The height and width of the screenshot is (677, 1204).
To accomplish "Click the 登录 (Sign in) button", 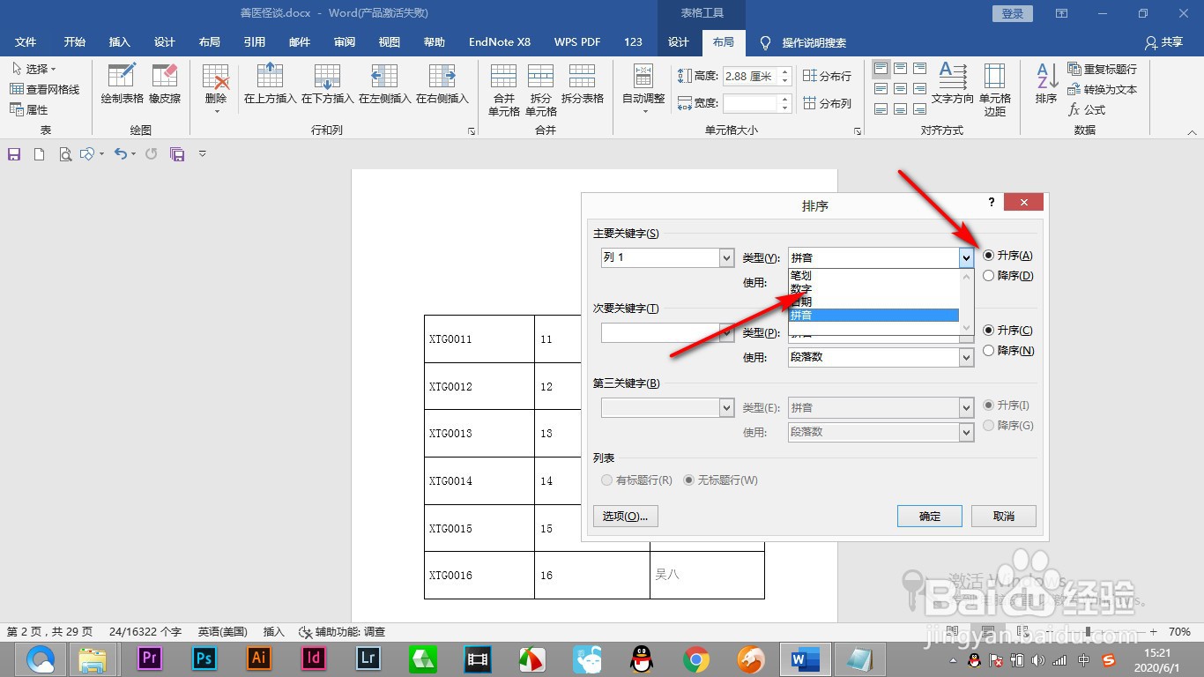I will (x=1013, y=13).
